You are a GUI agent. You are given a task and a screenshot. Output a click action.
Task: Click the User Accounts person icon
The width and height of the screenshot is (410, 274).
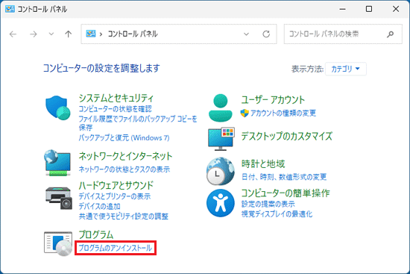pyautogui.click(x=221, y=108)
